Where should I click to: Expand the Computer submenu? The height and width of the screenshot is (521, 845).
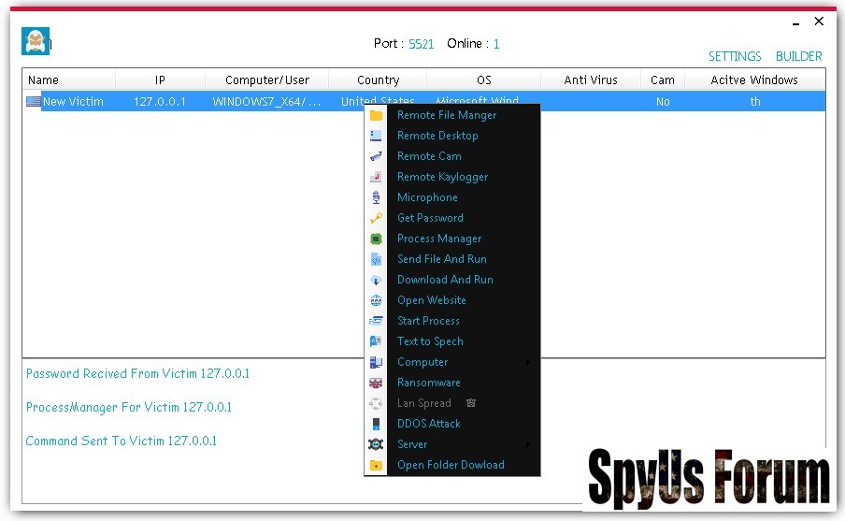pos(528,362)
